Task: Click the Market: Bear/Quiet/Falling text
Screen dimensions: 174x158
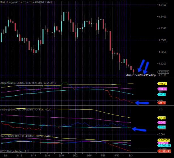Action: pyautogui.click(x=140, y=75)
